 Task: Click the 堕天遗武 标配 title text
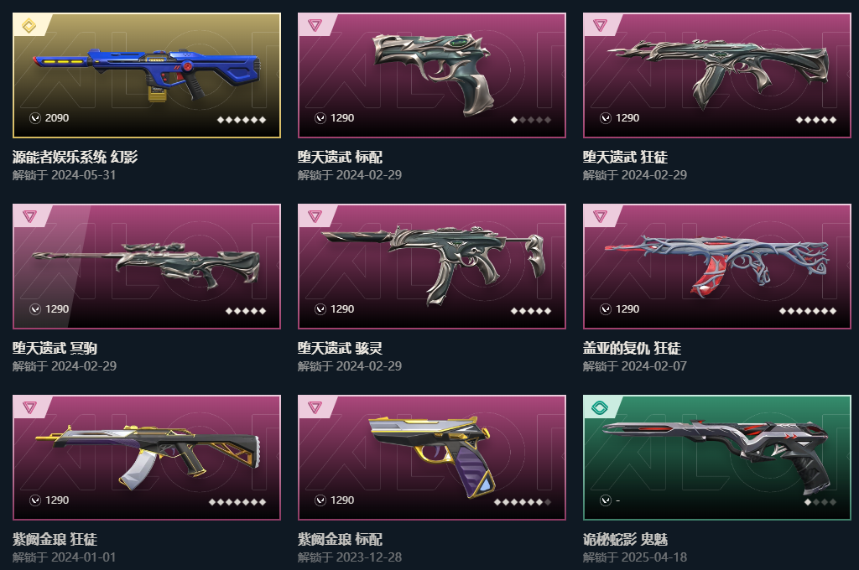pyautogui.click(x=340, y=157)
